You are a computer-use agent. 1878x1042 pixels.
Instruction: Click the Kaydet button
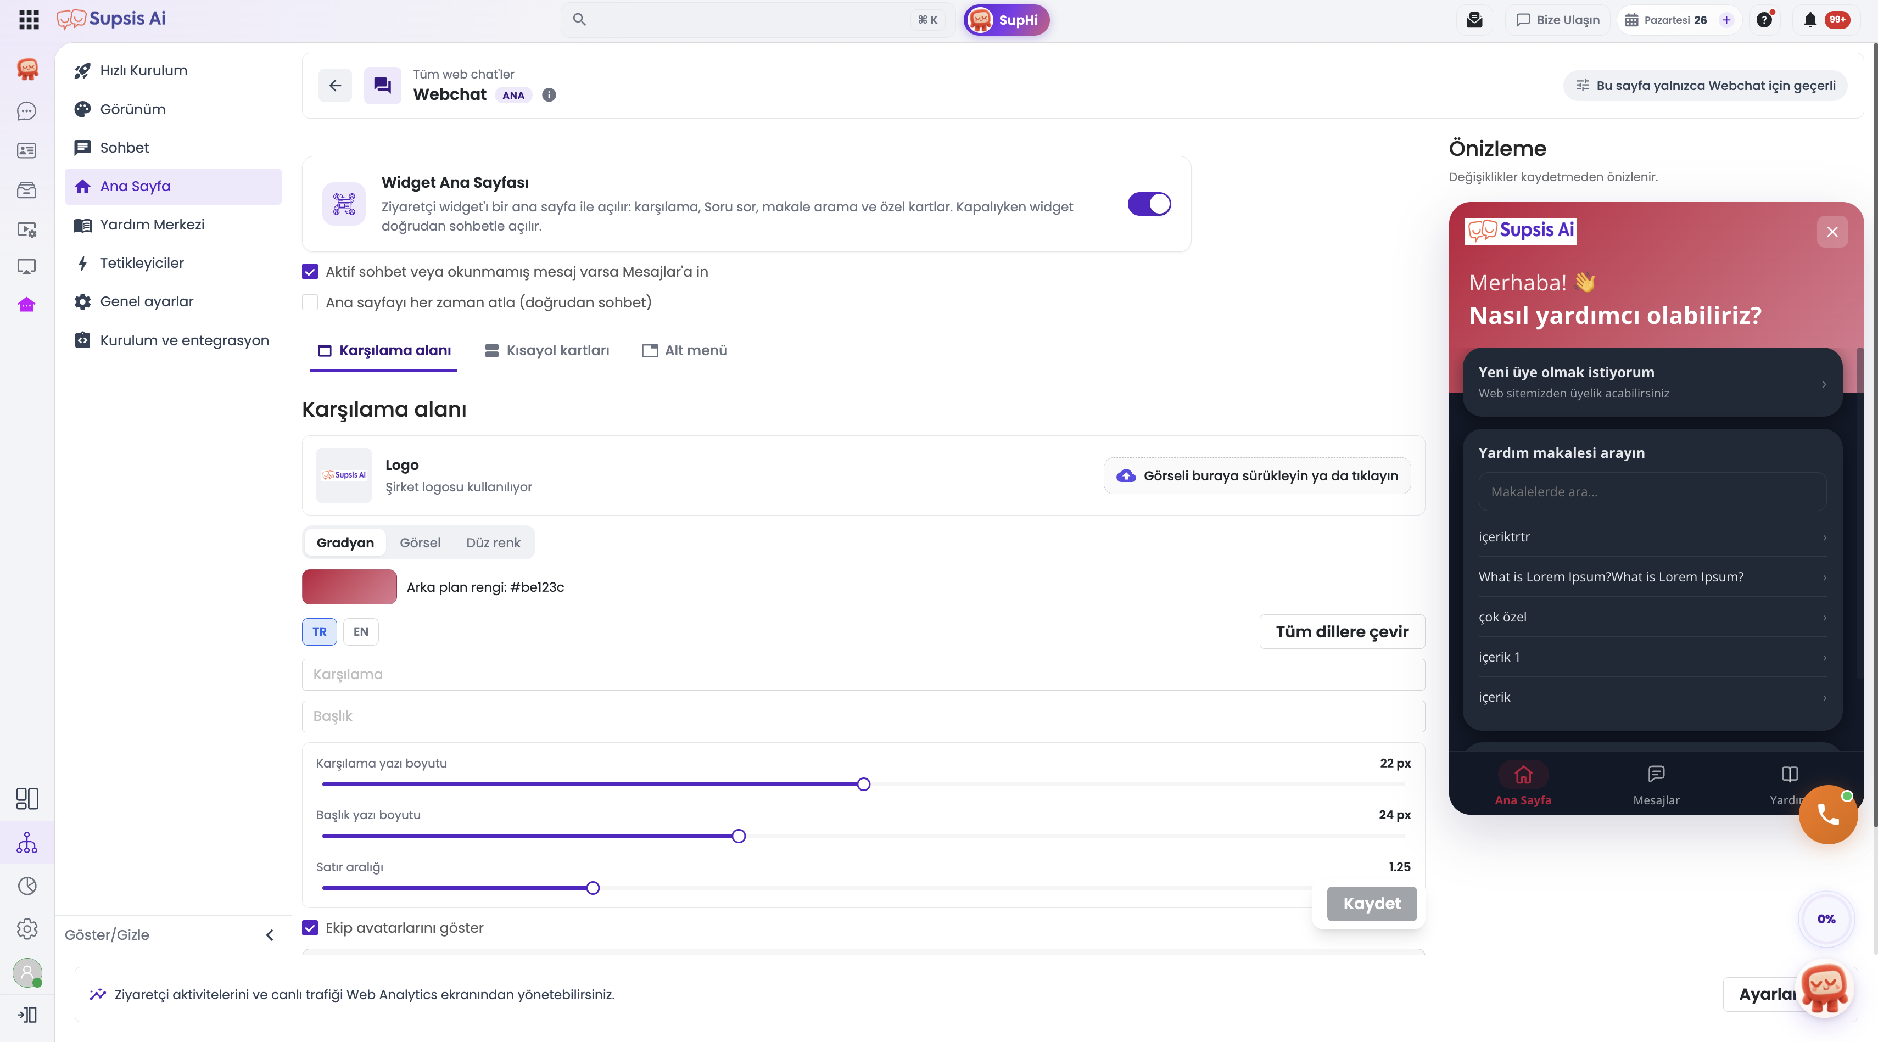(1371, 904)
